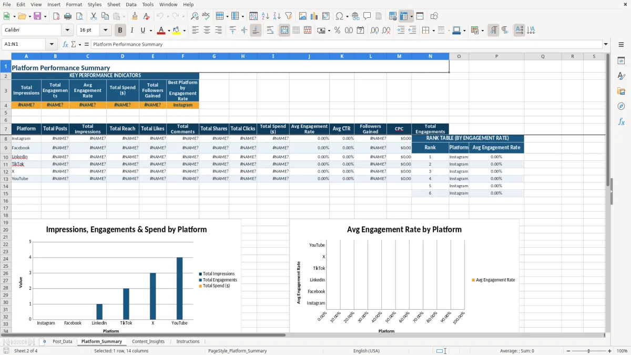Toggle Wrap Text

[270, 31]
